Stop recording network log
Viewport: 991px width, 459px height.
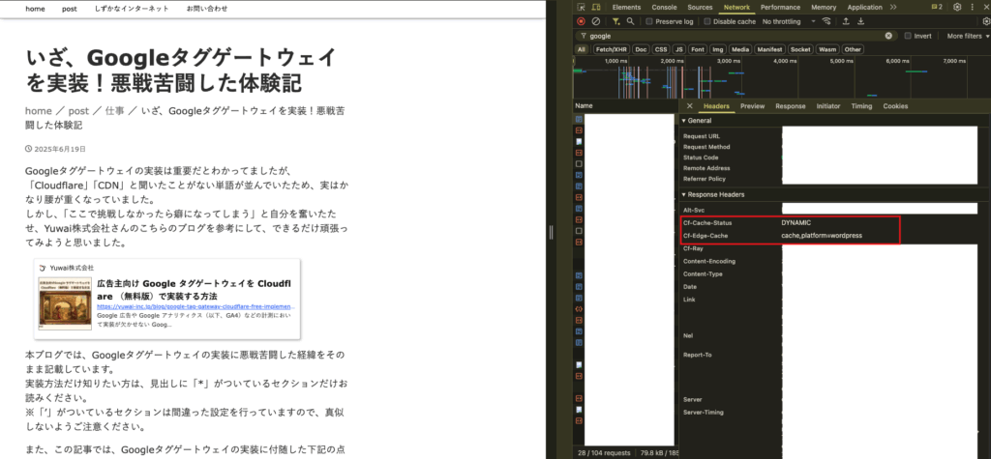581,21
